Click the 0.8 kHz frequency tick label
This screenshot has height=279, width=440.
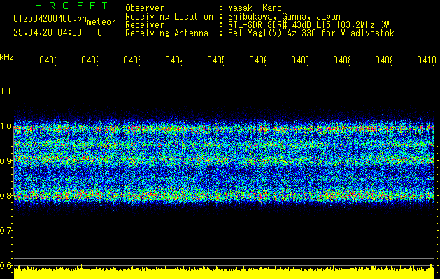pyautogui.click(x=6, y=195)
